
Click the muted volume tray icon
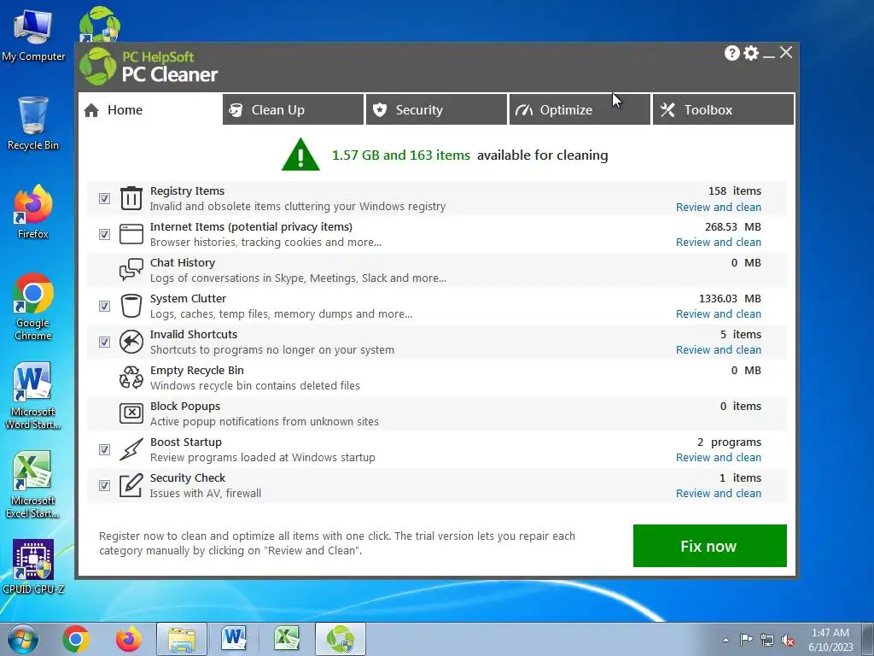pyautogui.click(x=788, y=641)
